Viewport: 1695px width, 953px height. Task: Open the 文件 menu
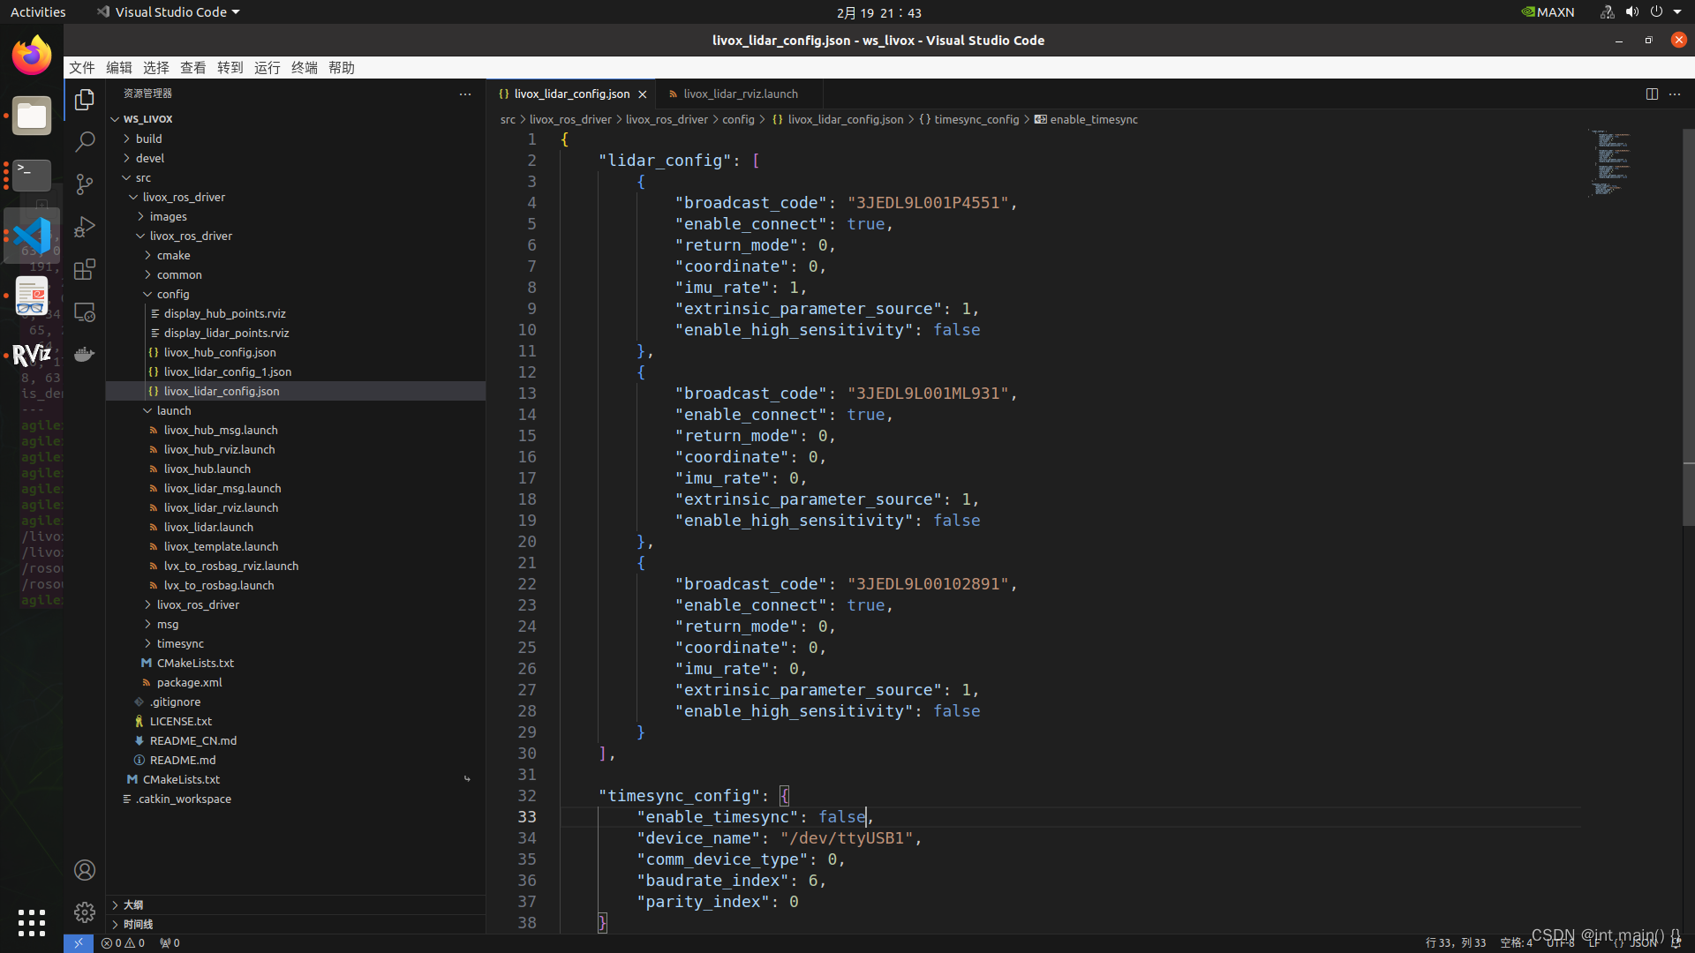tap(82, 68)
